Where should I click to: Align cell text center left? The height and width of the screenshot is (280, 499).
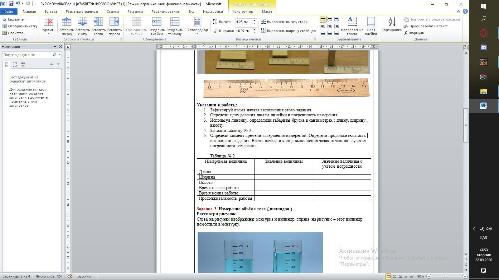[323, 26]
